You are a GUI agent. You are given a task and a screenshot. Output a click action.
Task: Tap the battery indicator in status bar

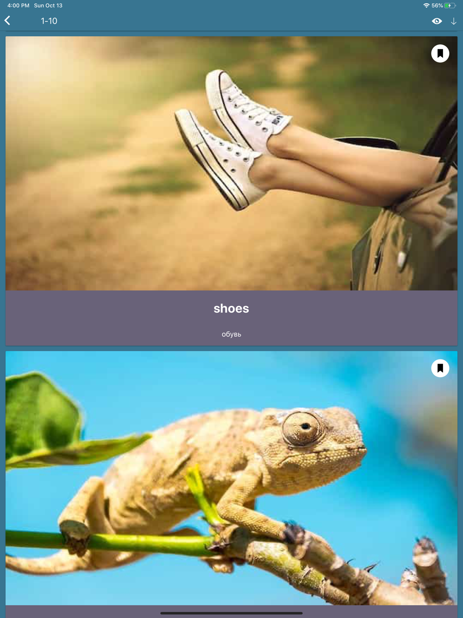pyautogui.click(x=450, y=6)
